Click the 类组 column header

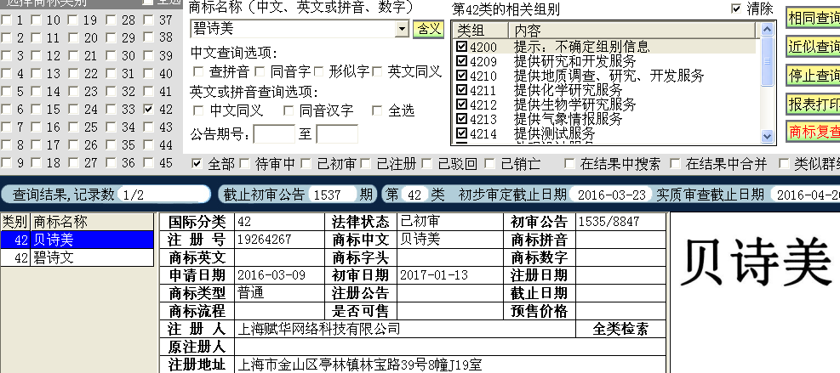(x=480, y=30)
